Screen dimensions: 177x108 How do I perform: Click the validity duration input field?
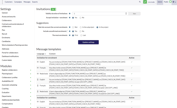[x=98, y=13]
